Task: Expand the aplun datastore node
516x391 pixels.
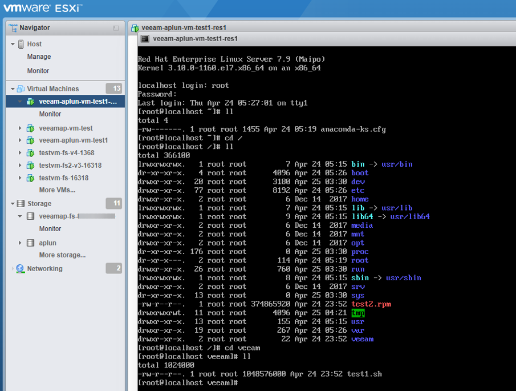Action: (x=20, y=243)
